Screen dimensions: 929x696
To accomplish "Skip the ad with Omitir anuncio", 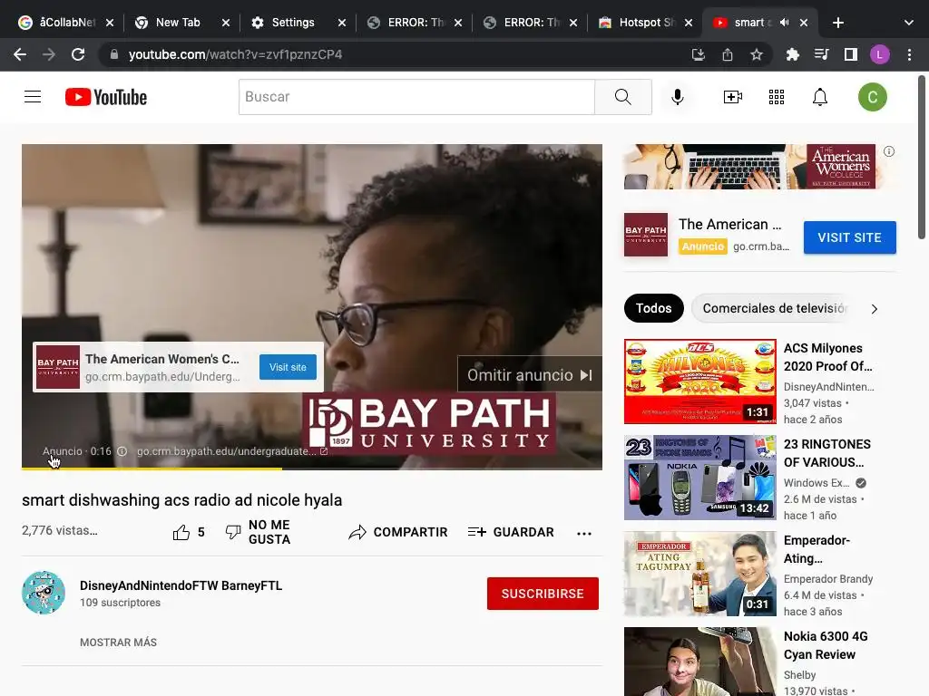I will click(x=529, y=374).
